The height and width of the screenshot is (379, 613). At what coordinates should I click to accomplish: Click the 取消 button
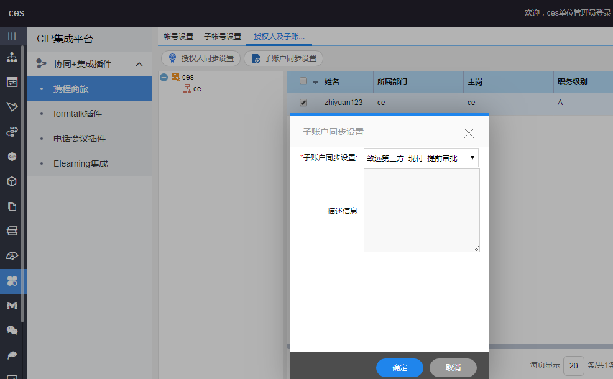point(453,368)
